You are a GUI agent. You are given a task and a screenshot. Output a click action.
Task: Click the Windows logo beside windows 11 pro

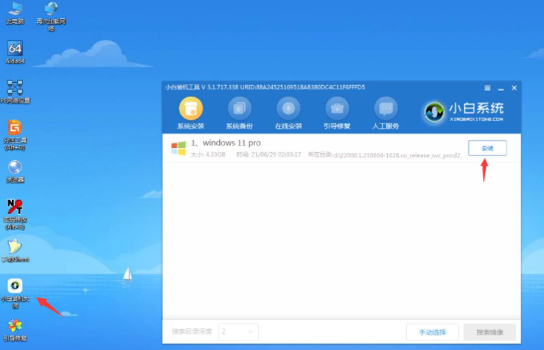click(179, 148)
